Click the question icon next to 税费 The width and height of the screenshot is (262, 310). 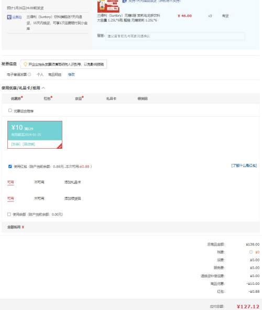click(x=251, y=252)
